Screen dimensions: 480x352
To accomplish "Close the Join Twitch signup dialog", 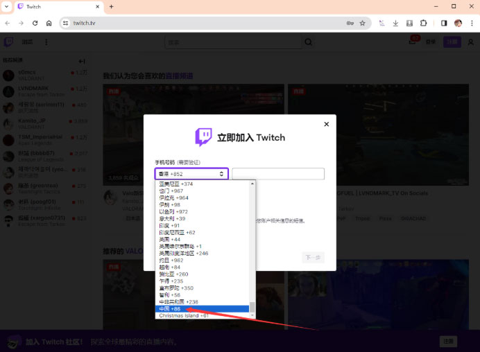I will tap(326, 124).
